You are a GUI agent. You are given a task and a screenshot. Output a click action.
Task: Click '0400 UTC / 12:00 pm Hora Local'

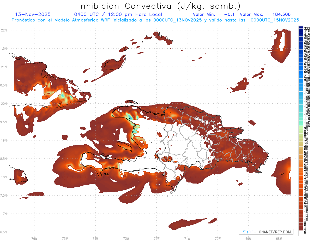[x=118, y=15]
